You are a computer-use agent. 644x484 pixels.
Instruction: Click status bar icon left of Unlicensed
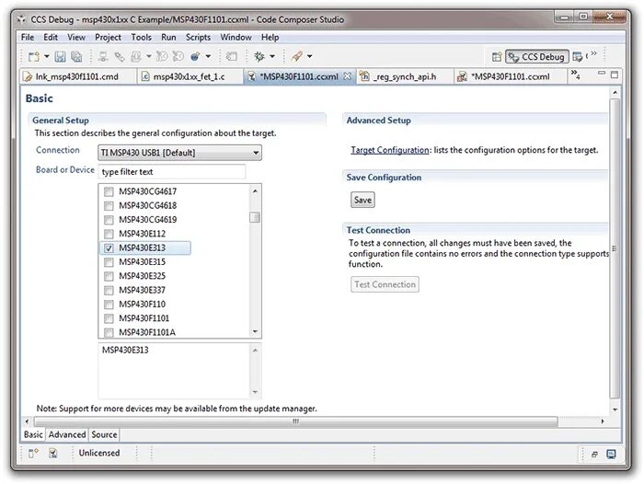(53, 454)
